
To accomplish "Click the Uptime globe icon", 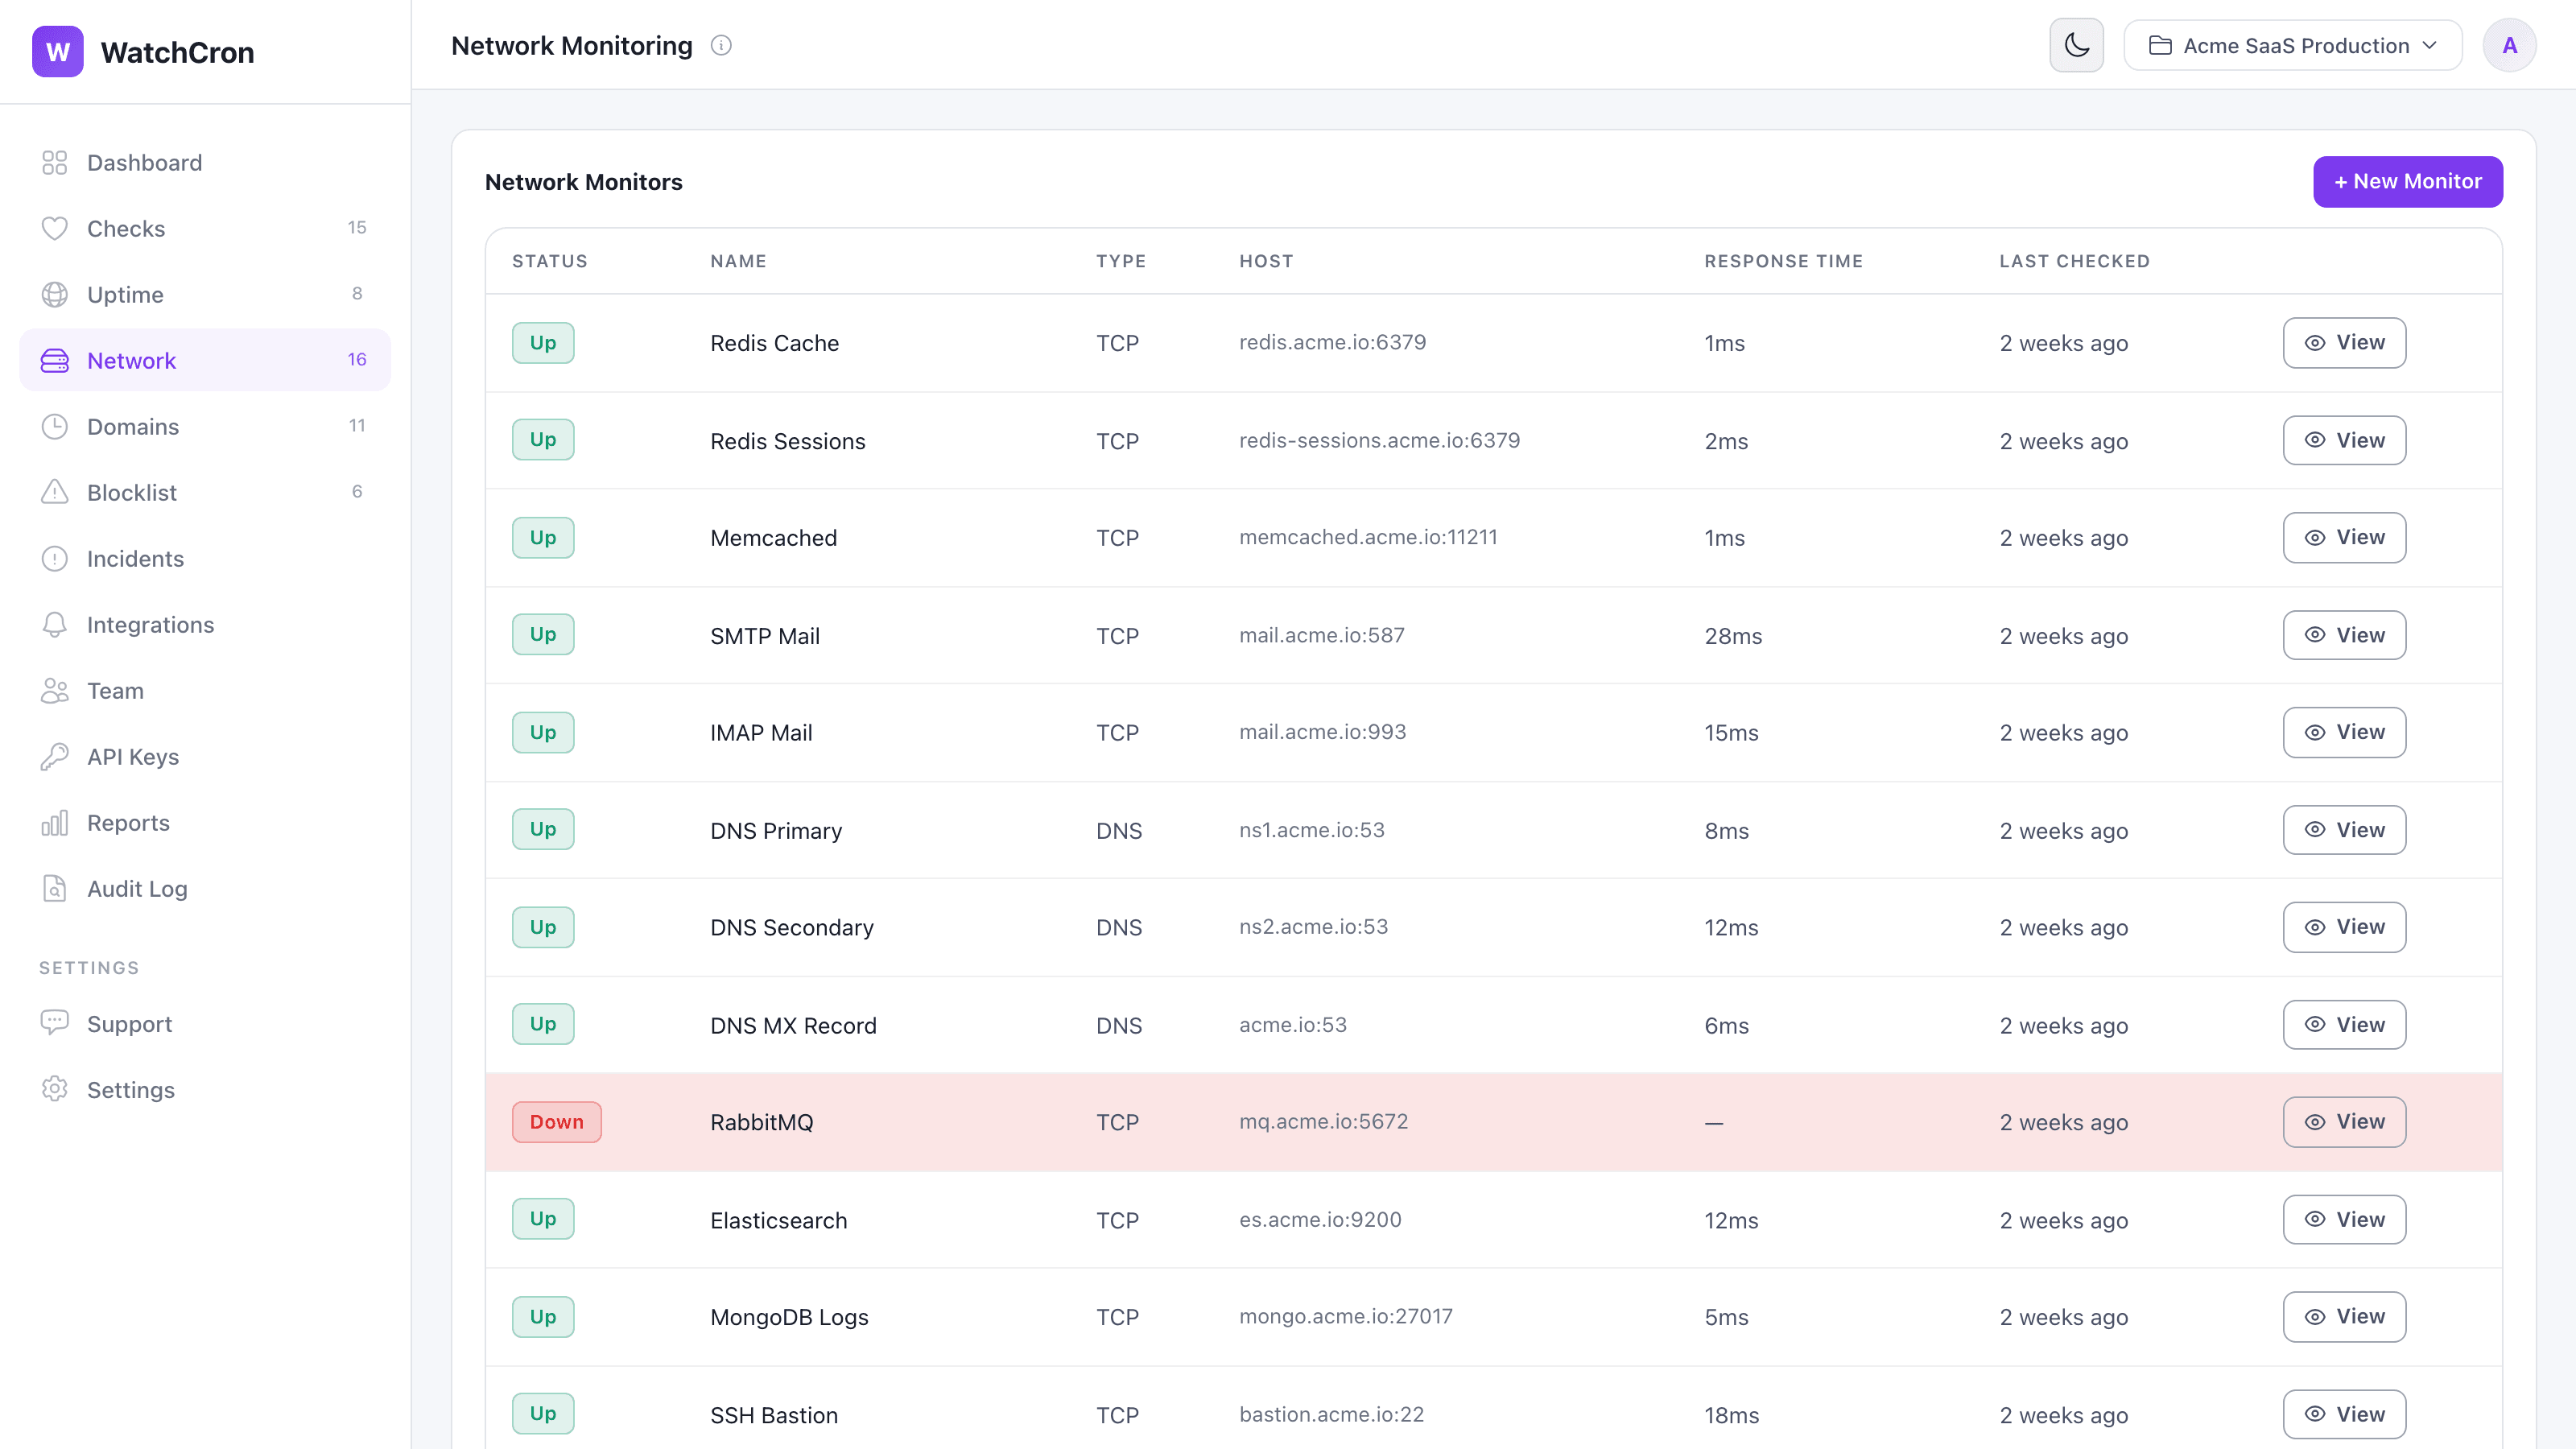I will (x=55, y=295).
